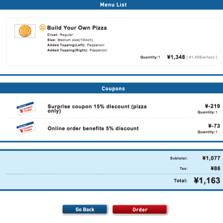Screen dimensions: 223x223
Task: Click the Crust: Regular line
Action: pos(60,35)
